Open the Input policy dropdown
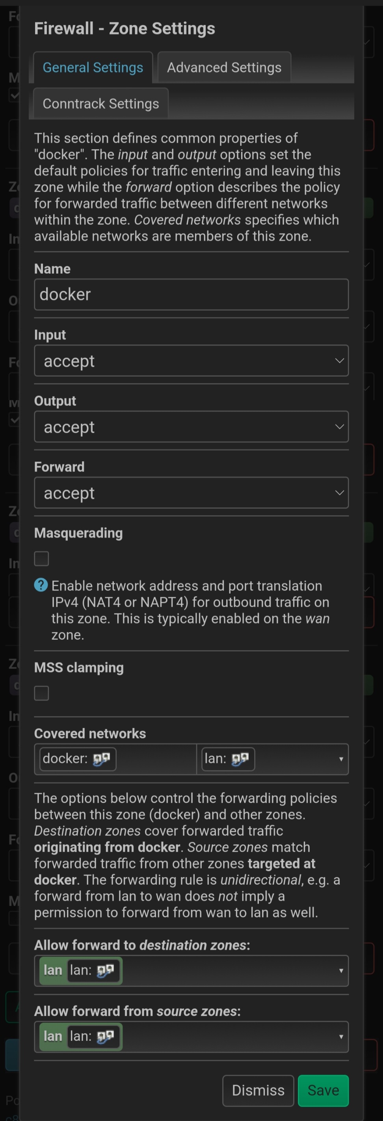This screenshot has width=383, height=1121. 191,361
